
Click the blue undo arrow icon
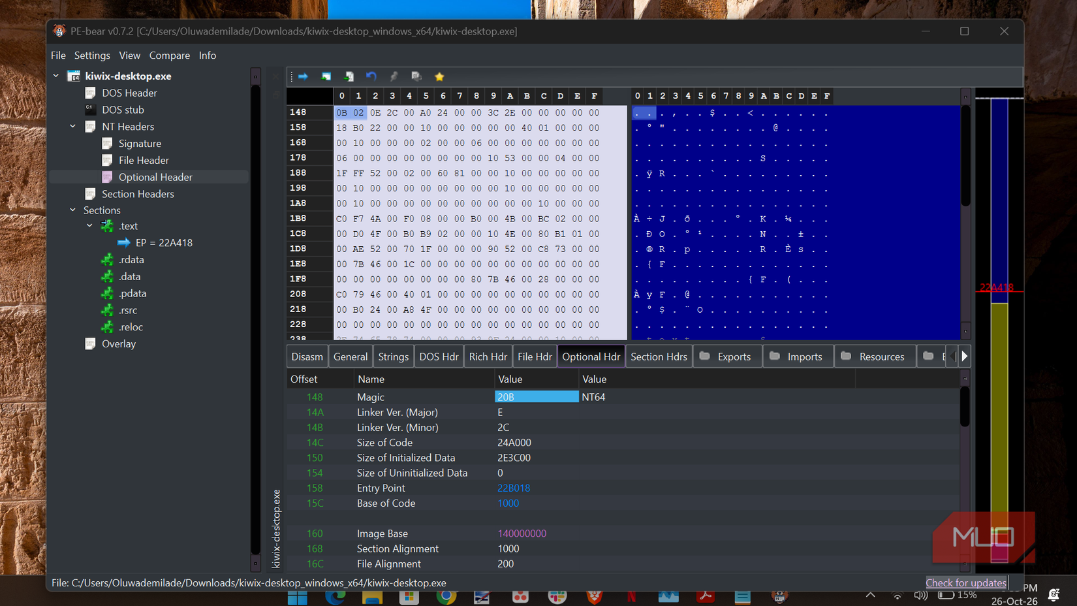click(371, 76)
